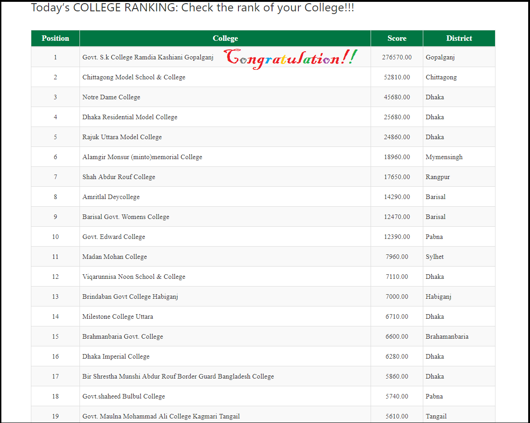Click position number 15
530x423 pixels.
(55, 336)
